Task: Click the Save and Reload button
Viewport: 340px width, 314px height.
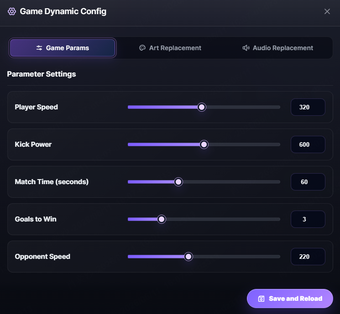Action: coord(290,299)
